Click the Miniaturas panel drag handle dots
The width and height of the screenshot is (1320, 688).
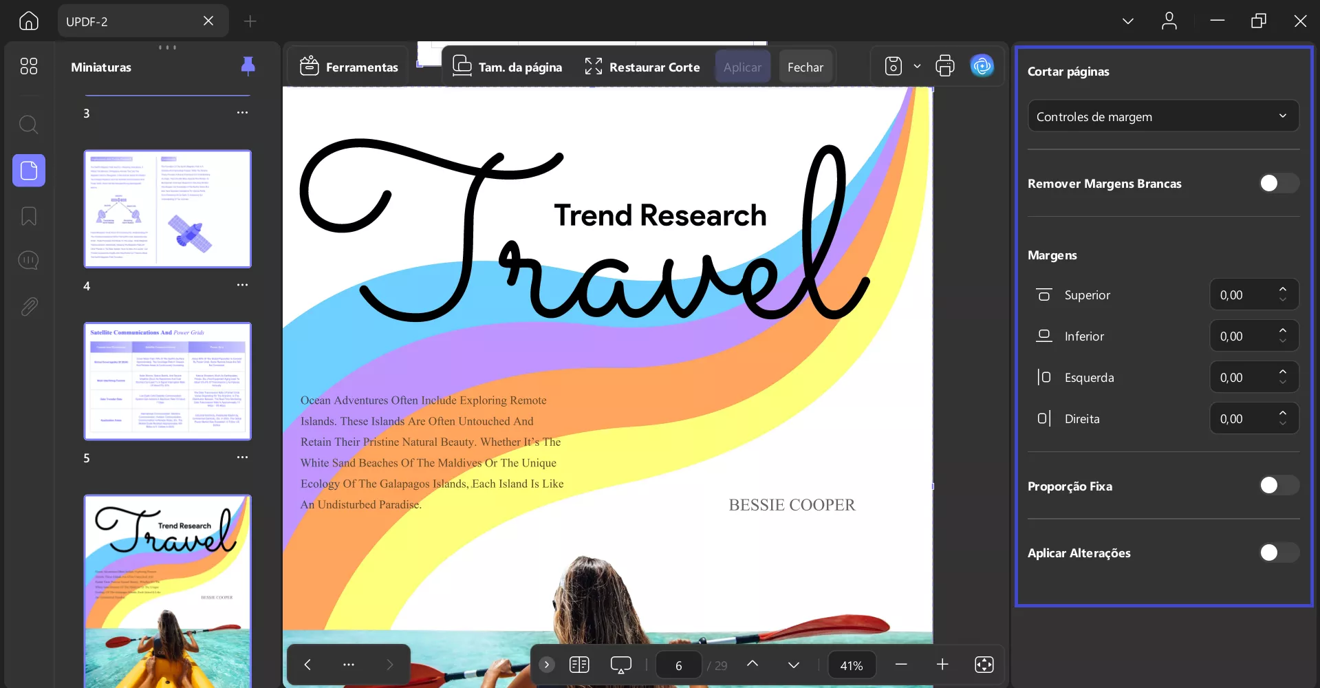[168, 47]
